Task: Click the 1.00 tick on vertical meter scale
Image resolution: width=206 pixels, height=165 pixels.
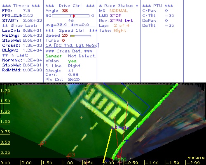Action: [x=5, y=122]
